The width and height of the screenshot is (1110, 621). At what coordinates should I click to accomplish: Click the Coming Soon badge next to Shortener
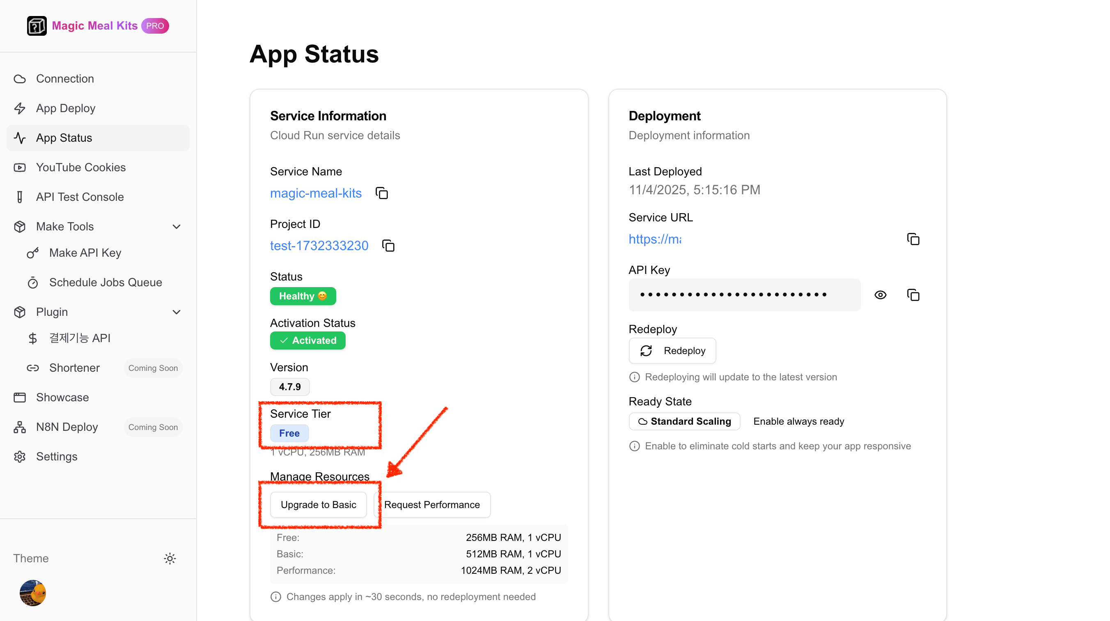coord(153,368)
